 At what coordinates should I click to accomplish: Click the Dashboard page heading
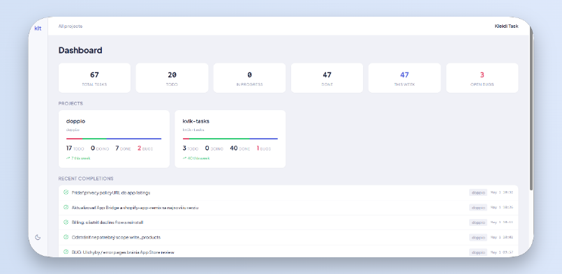coord(80,50)
